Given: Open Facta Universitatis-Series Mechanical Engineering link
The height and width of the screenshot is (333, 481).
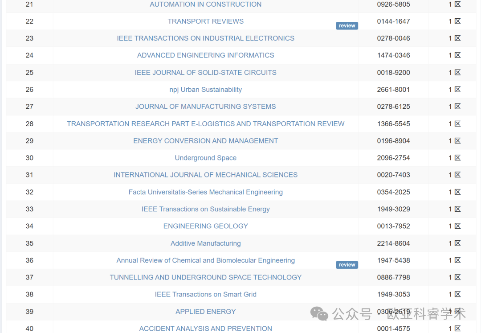Looking at the screenshot, I should [x=205, y=192].
